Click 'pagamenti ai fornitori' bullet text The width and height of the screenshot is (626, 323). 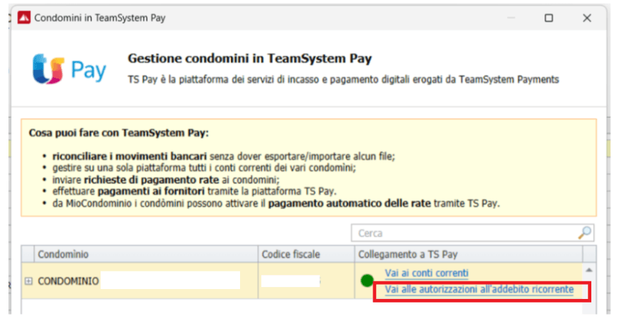click(x=151, y=191)
